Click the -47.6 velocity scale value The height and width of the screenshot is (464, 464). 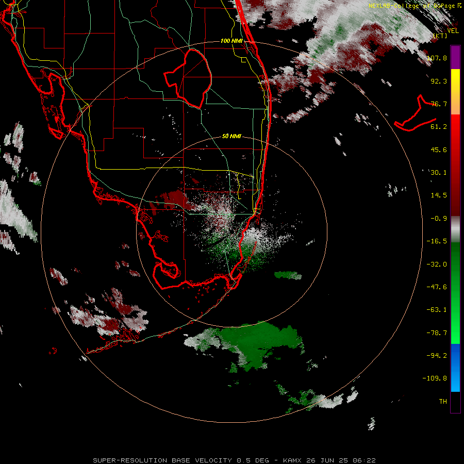[x=437, y=287]
